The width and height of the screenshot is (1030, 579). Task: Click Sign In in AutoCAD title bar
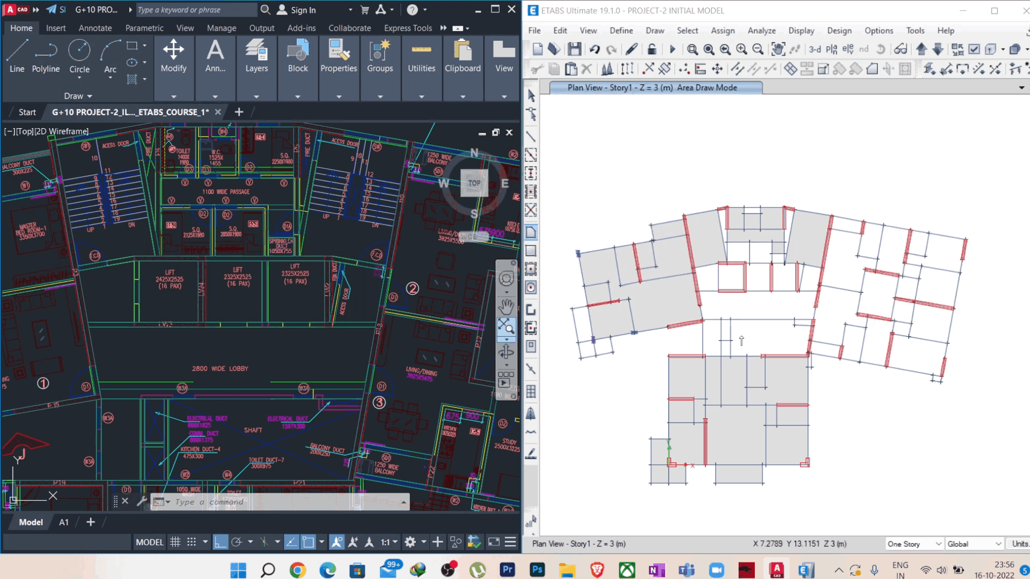pyautogui.click(x=303, y=10)
